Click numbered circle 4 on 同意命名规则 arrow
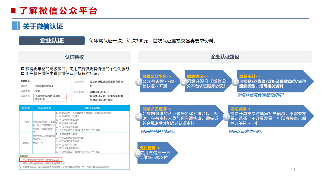 [x=138, y=116]
